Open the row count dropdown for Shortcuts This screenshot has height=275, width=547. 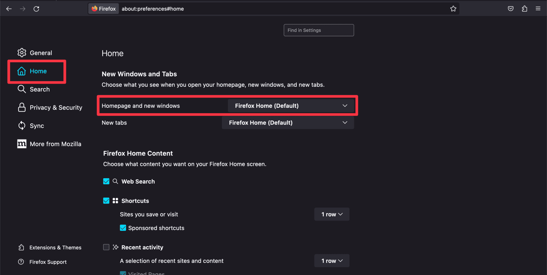(x=332, y=214)
